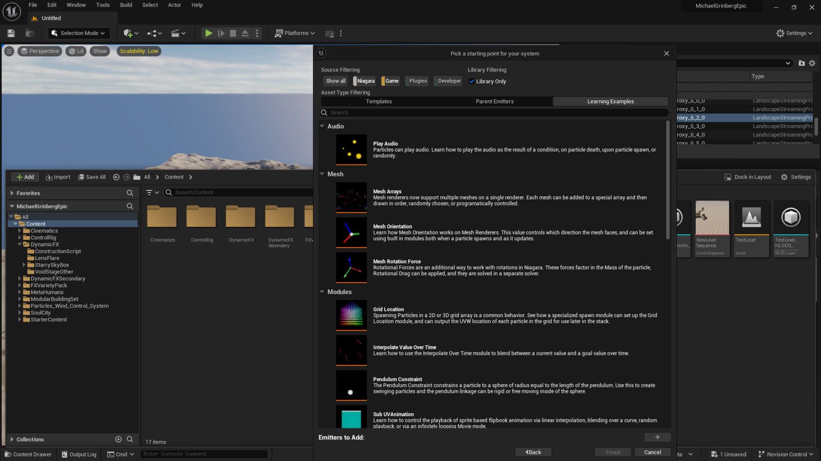Click the Eject from player icon
Image resolution: width=821 pixels, height=461 pixels.
point(245,33)
